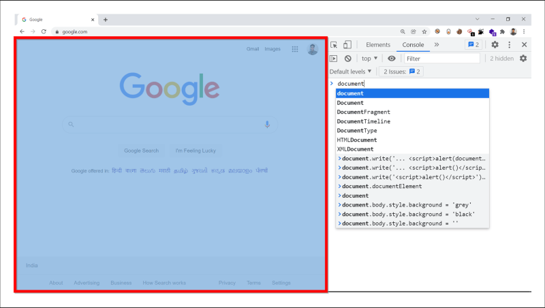This screenshot has width=545, height=308.
Task: Click the Google search box
Action: point(170,124)
